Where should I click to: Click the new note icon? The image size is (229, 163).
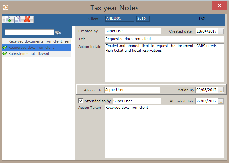[8, 19]
